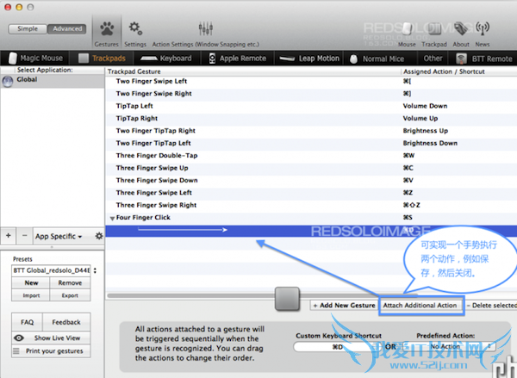
Task: Select the Other tab
Action: pos(433,59)
